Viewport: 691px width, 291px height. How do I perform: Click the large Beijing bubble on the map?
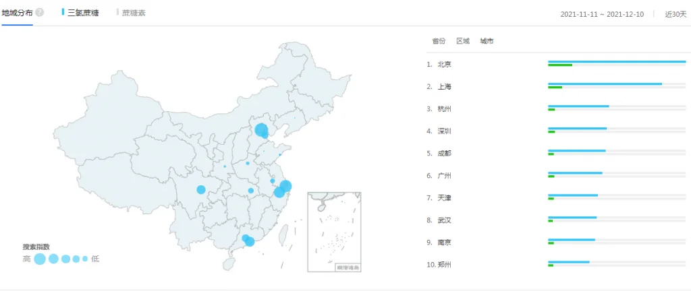click(x=261, y=130)
